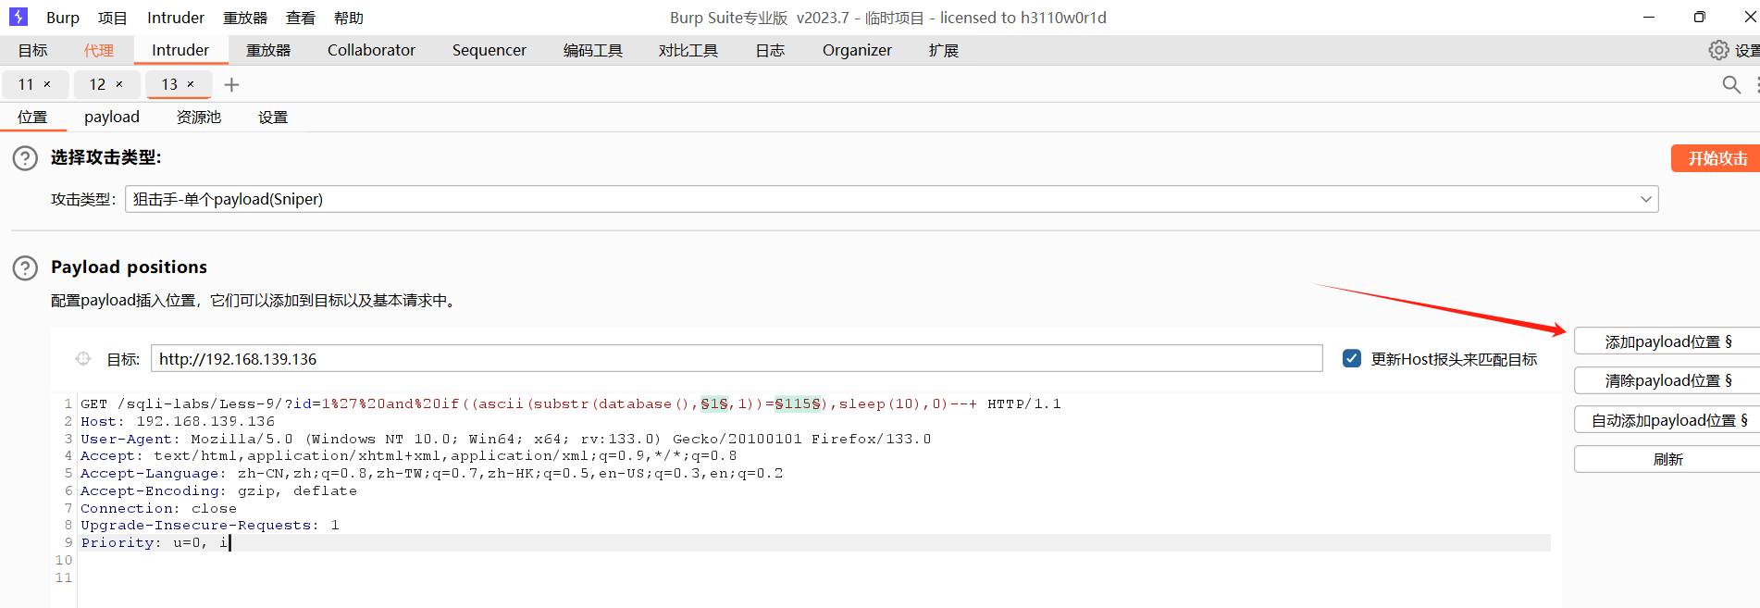Click the target crosshair icon

click(x=83, y=358)
